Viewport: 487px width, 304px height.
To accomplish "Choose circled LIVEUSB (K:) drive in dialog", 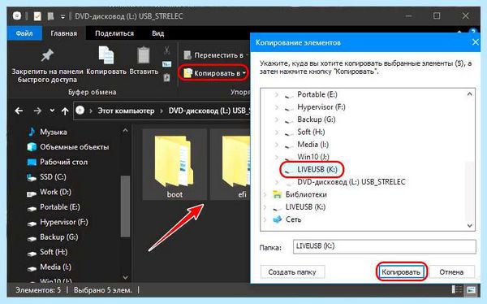I will click(317, 169).
